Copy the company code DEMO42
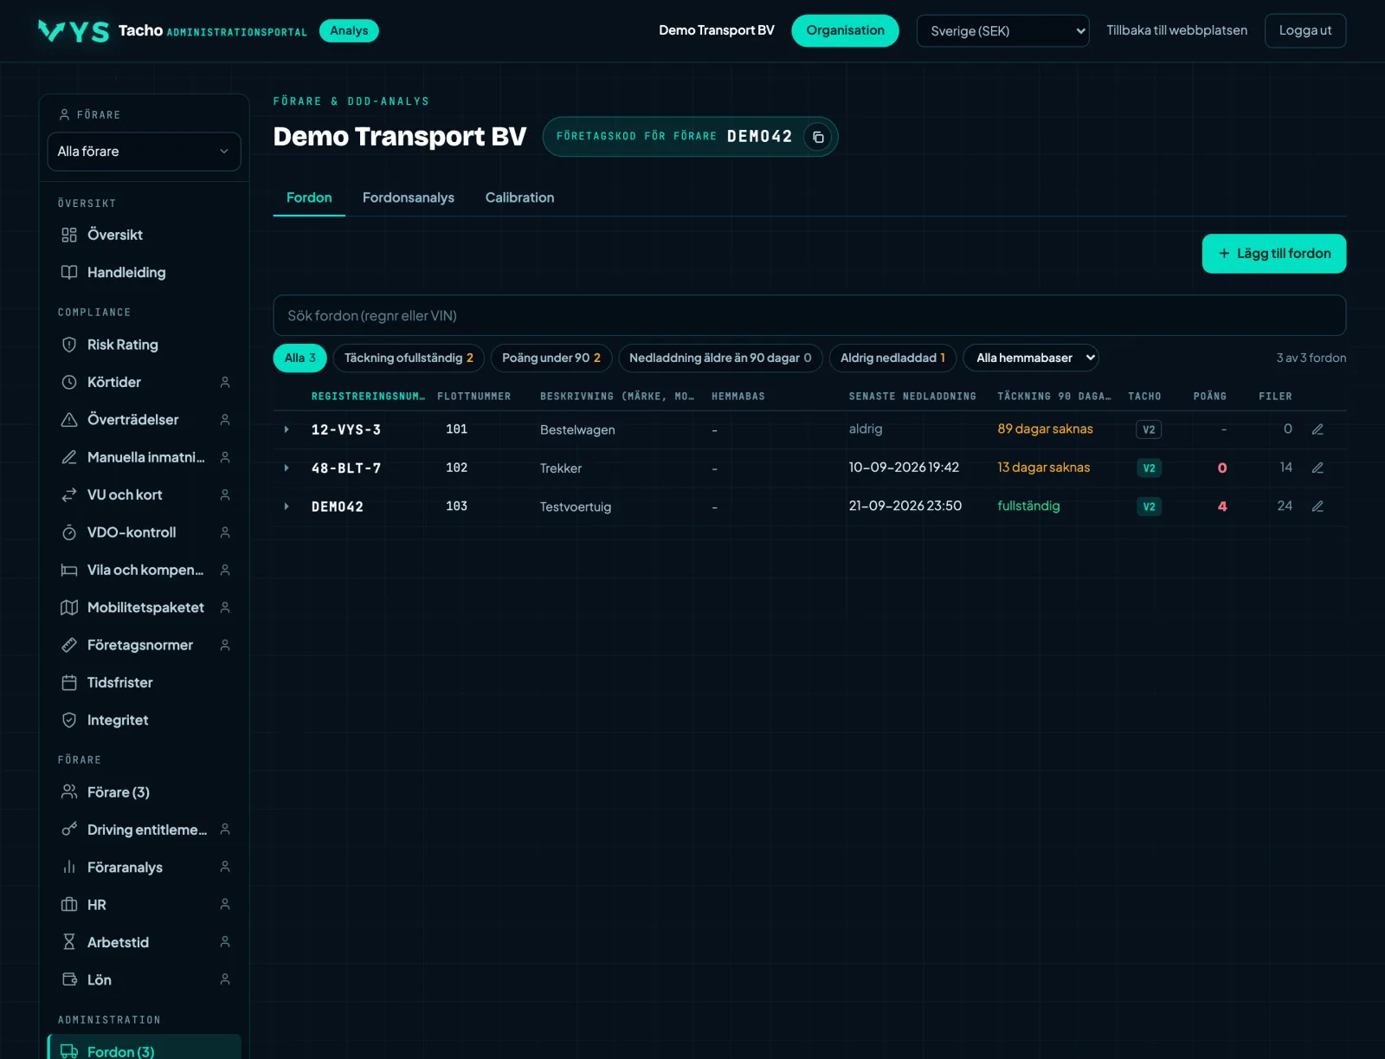This screenshot has width=1385, height=1059. [x=818, y=137]
